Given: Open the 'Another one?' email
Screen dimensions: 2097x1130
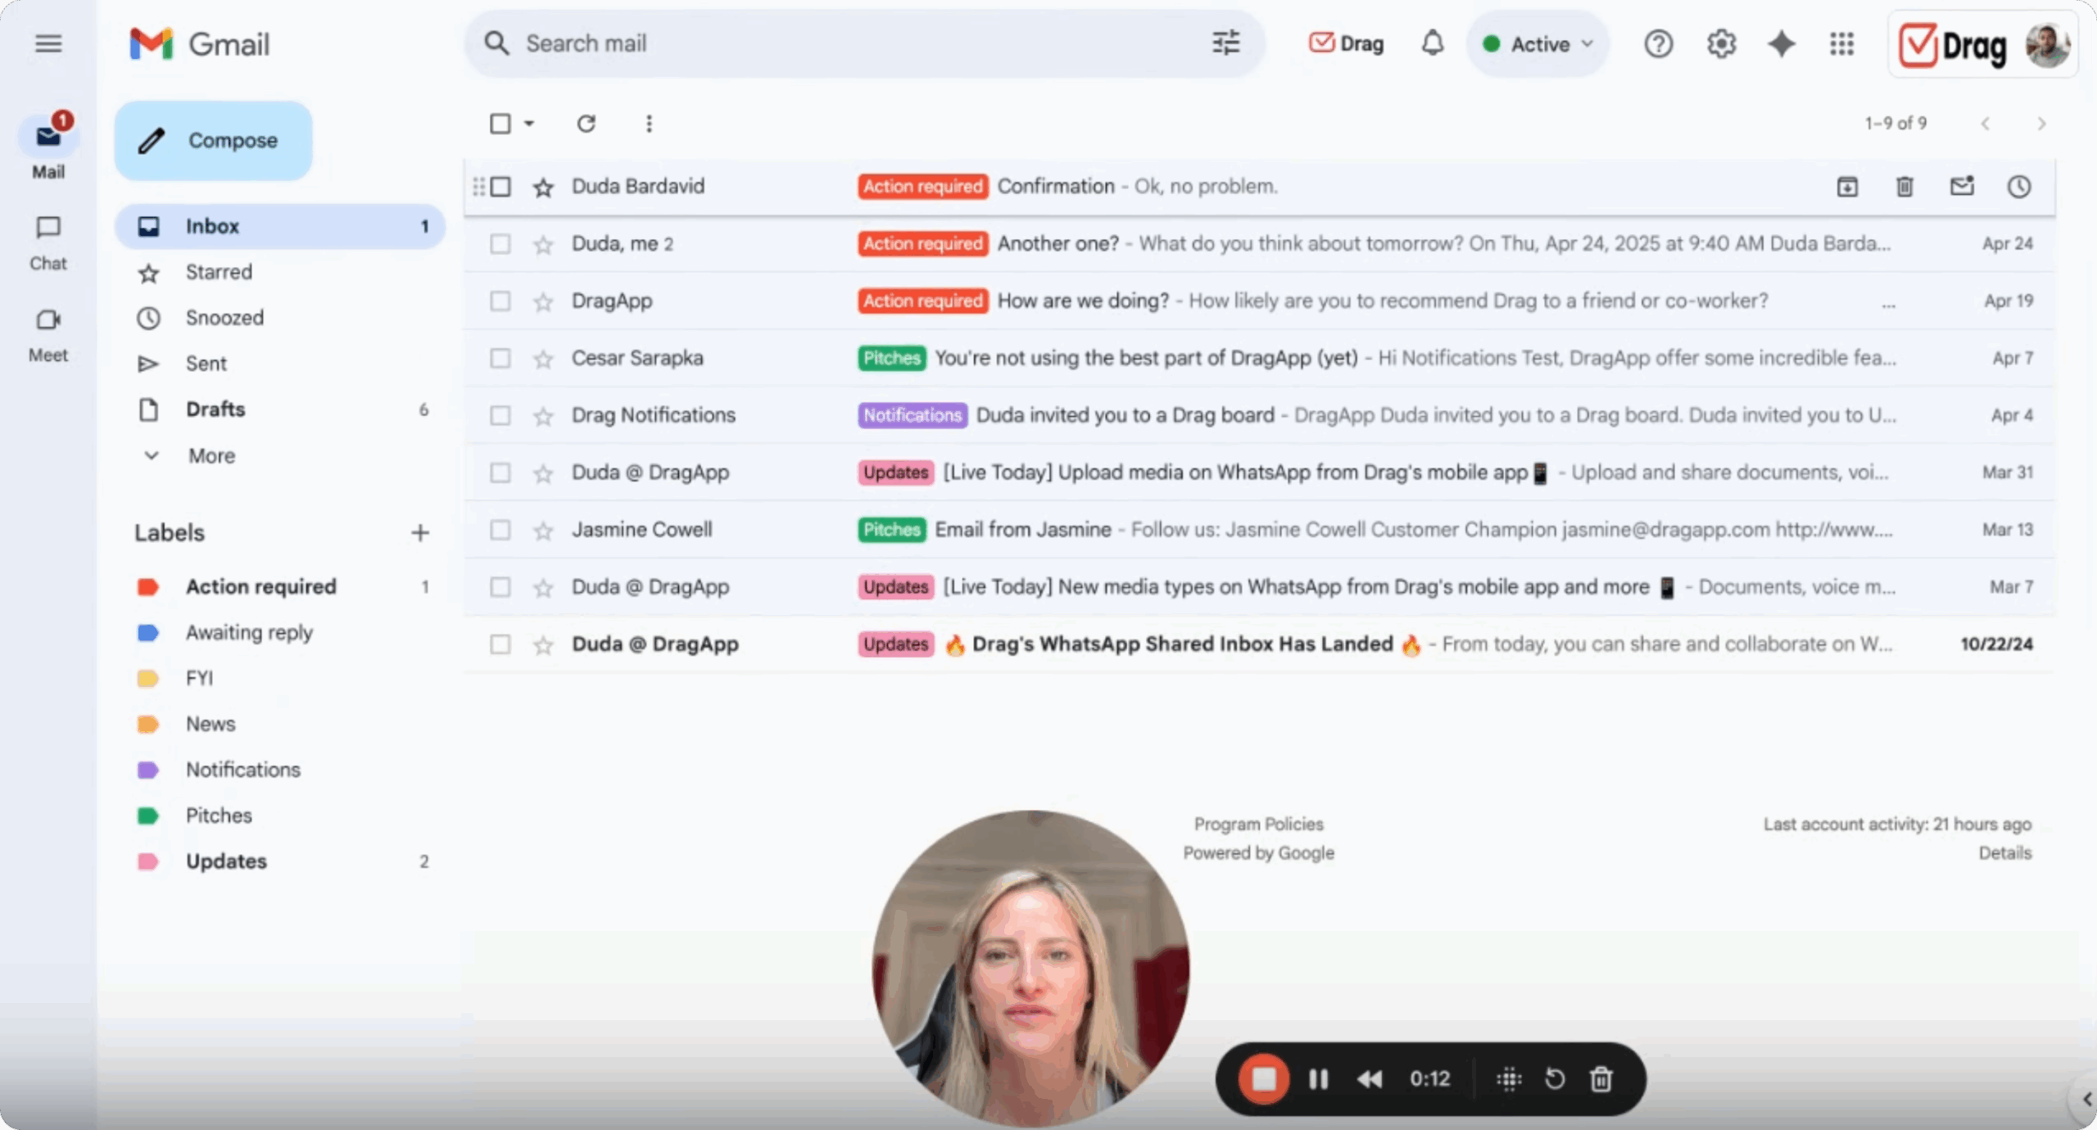Looking at the screenshot, I should point(1259,244).
